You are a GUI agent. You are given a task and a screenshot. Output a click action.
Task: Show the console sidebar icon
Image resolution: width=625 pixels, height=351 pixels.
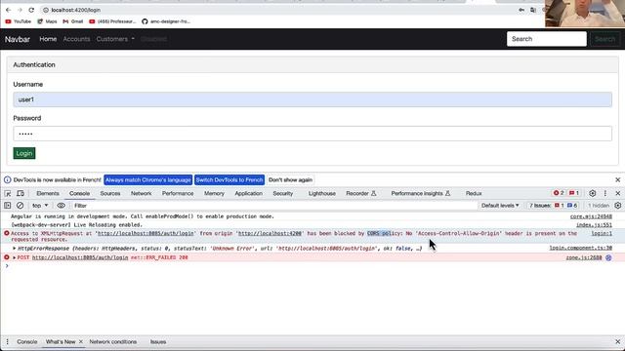[x=8, y=206]
